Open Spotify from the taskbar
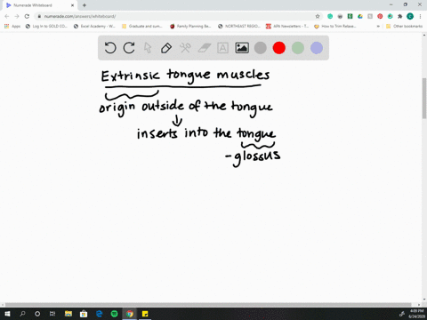This screenshot has width=427, height=320. pos(114,314)
